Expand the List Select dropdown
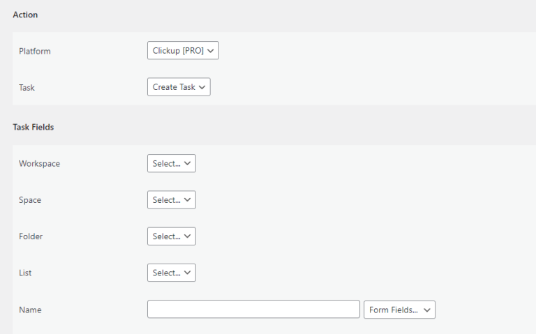The width and height of the screenshot is (536, 334). (172, 273)
